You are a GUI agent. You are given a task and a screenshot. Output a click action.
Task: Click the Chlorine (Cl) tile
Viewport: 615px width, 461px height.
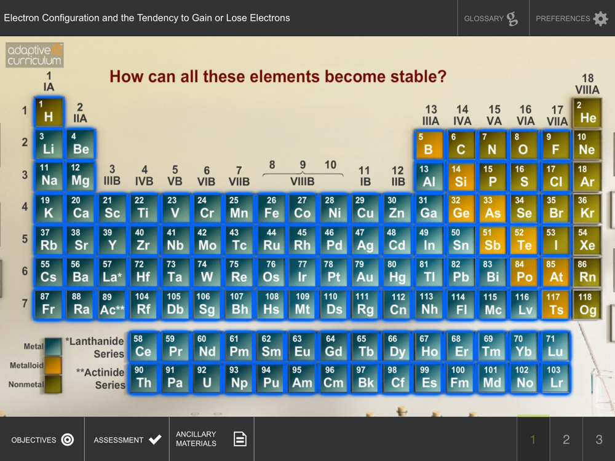(556, 177)
